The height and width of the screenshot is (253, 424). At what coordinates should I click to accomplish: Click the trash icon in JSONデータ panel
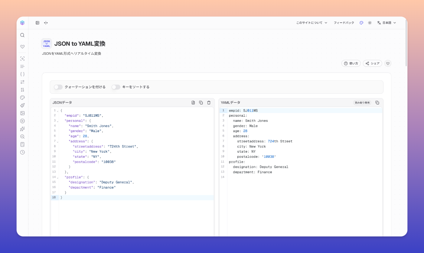coord(209,103)
